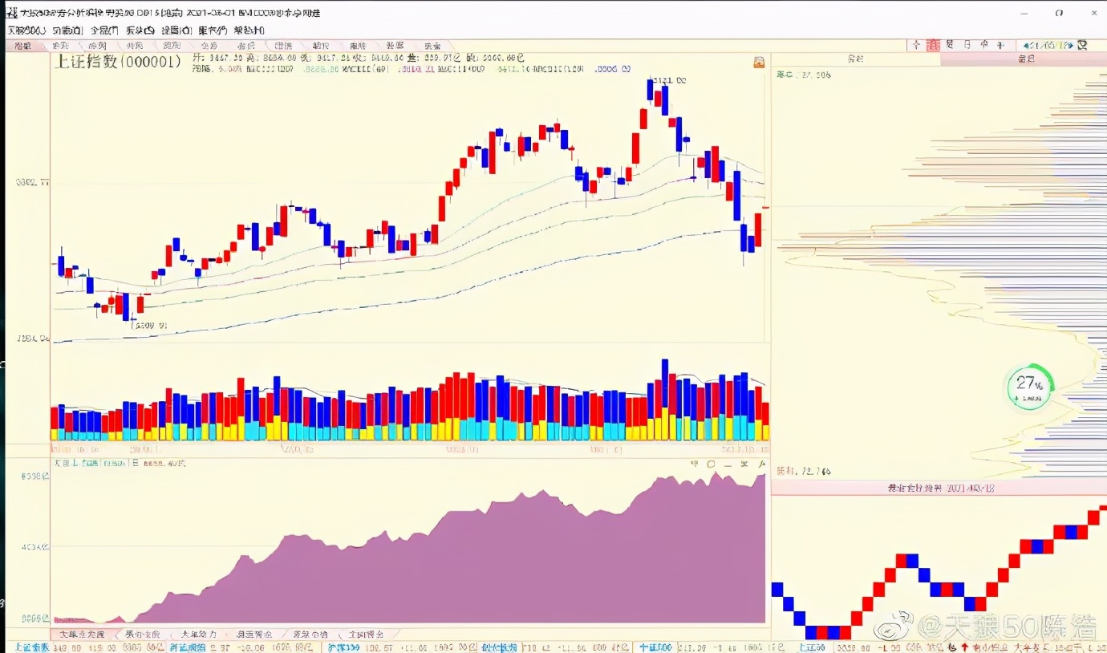Viewport: 1107px width, 653px height.
Task: Select the last period tab above chart
Action: pos(432,46)
